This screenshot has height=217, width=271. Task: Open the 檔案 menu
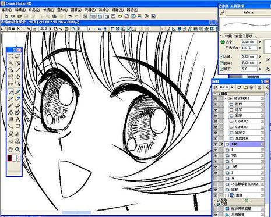click(6, 10)
